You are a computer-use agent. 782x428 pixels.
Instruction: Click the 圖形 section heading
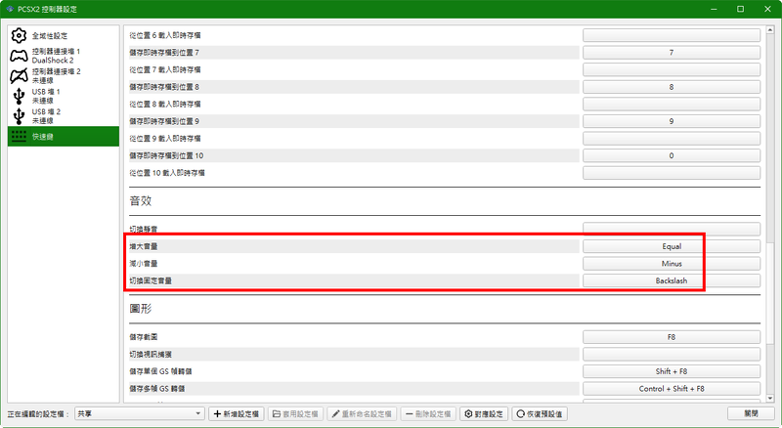coord(141,309)
